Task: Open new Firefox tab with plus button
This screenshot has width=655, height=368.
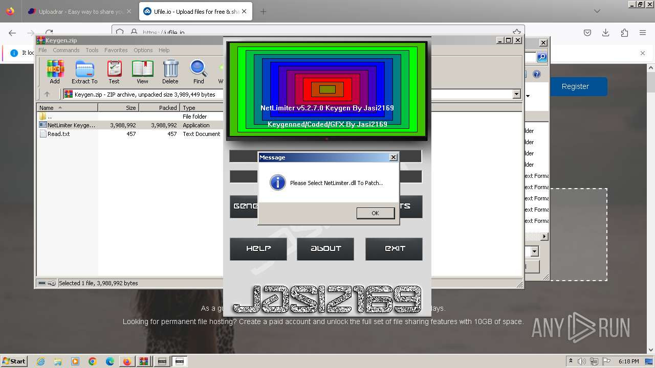Action: point(263,11)
